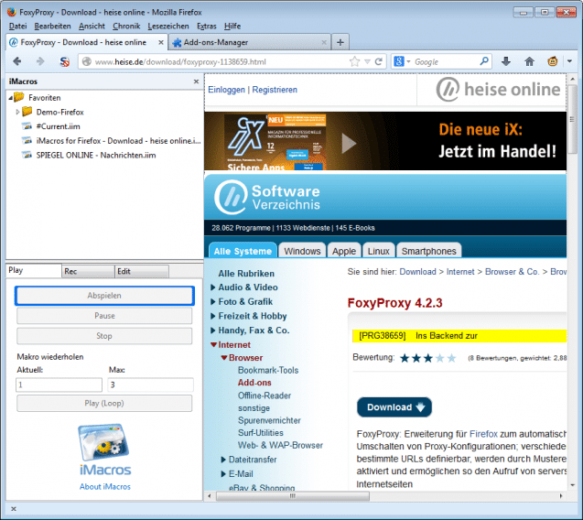Open the Lesezeichen menu
Screen dimensions: 583x520
click(x=168, y=26)
